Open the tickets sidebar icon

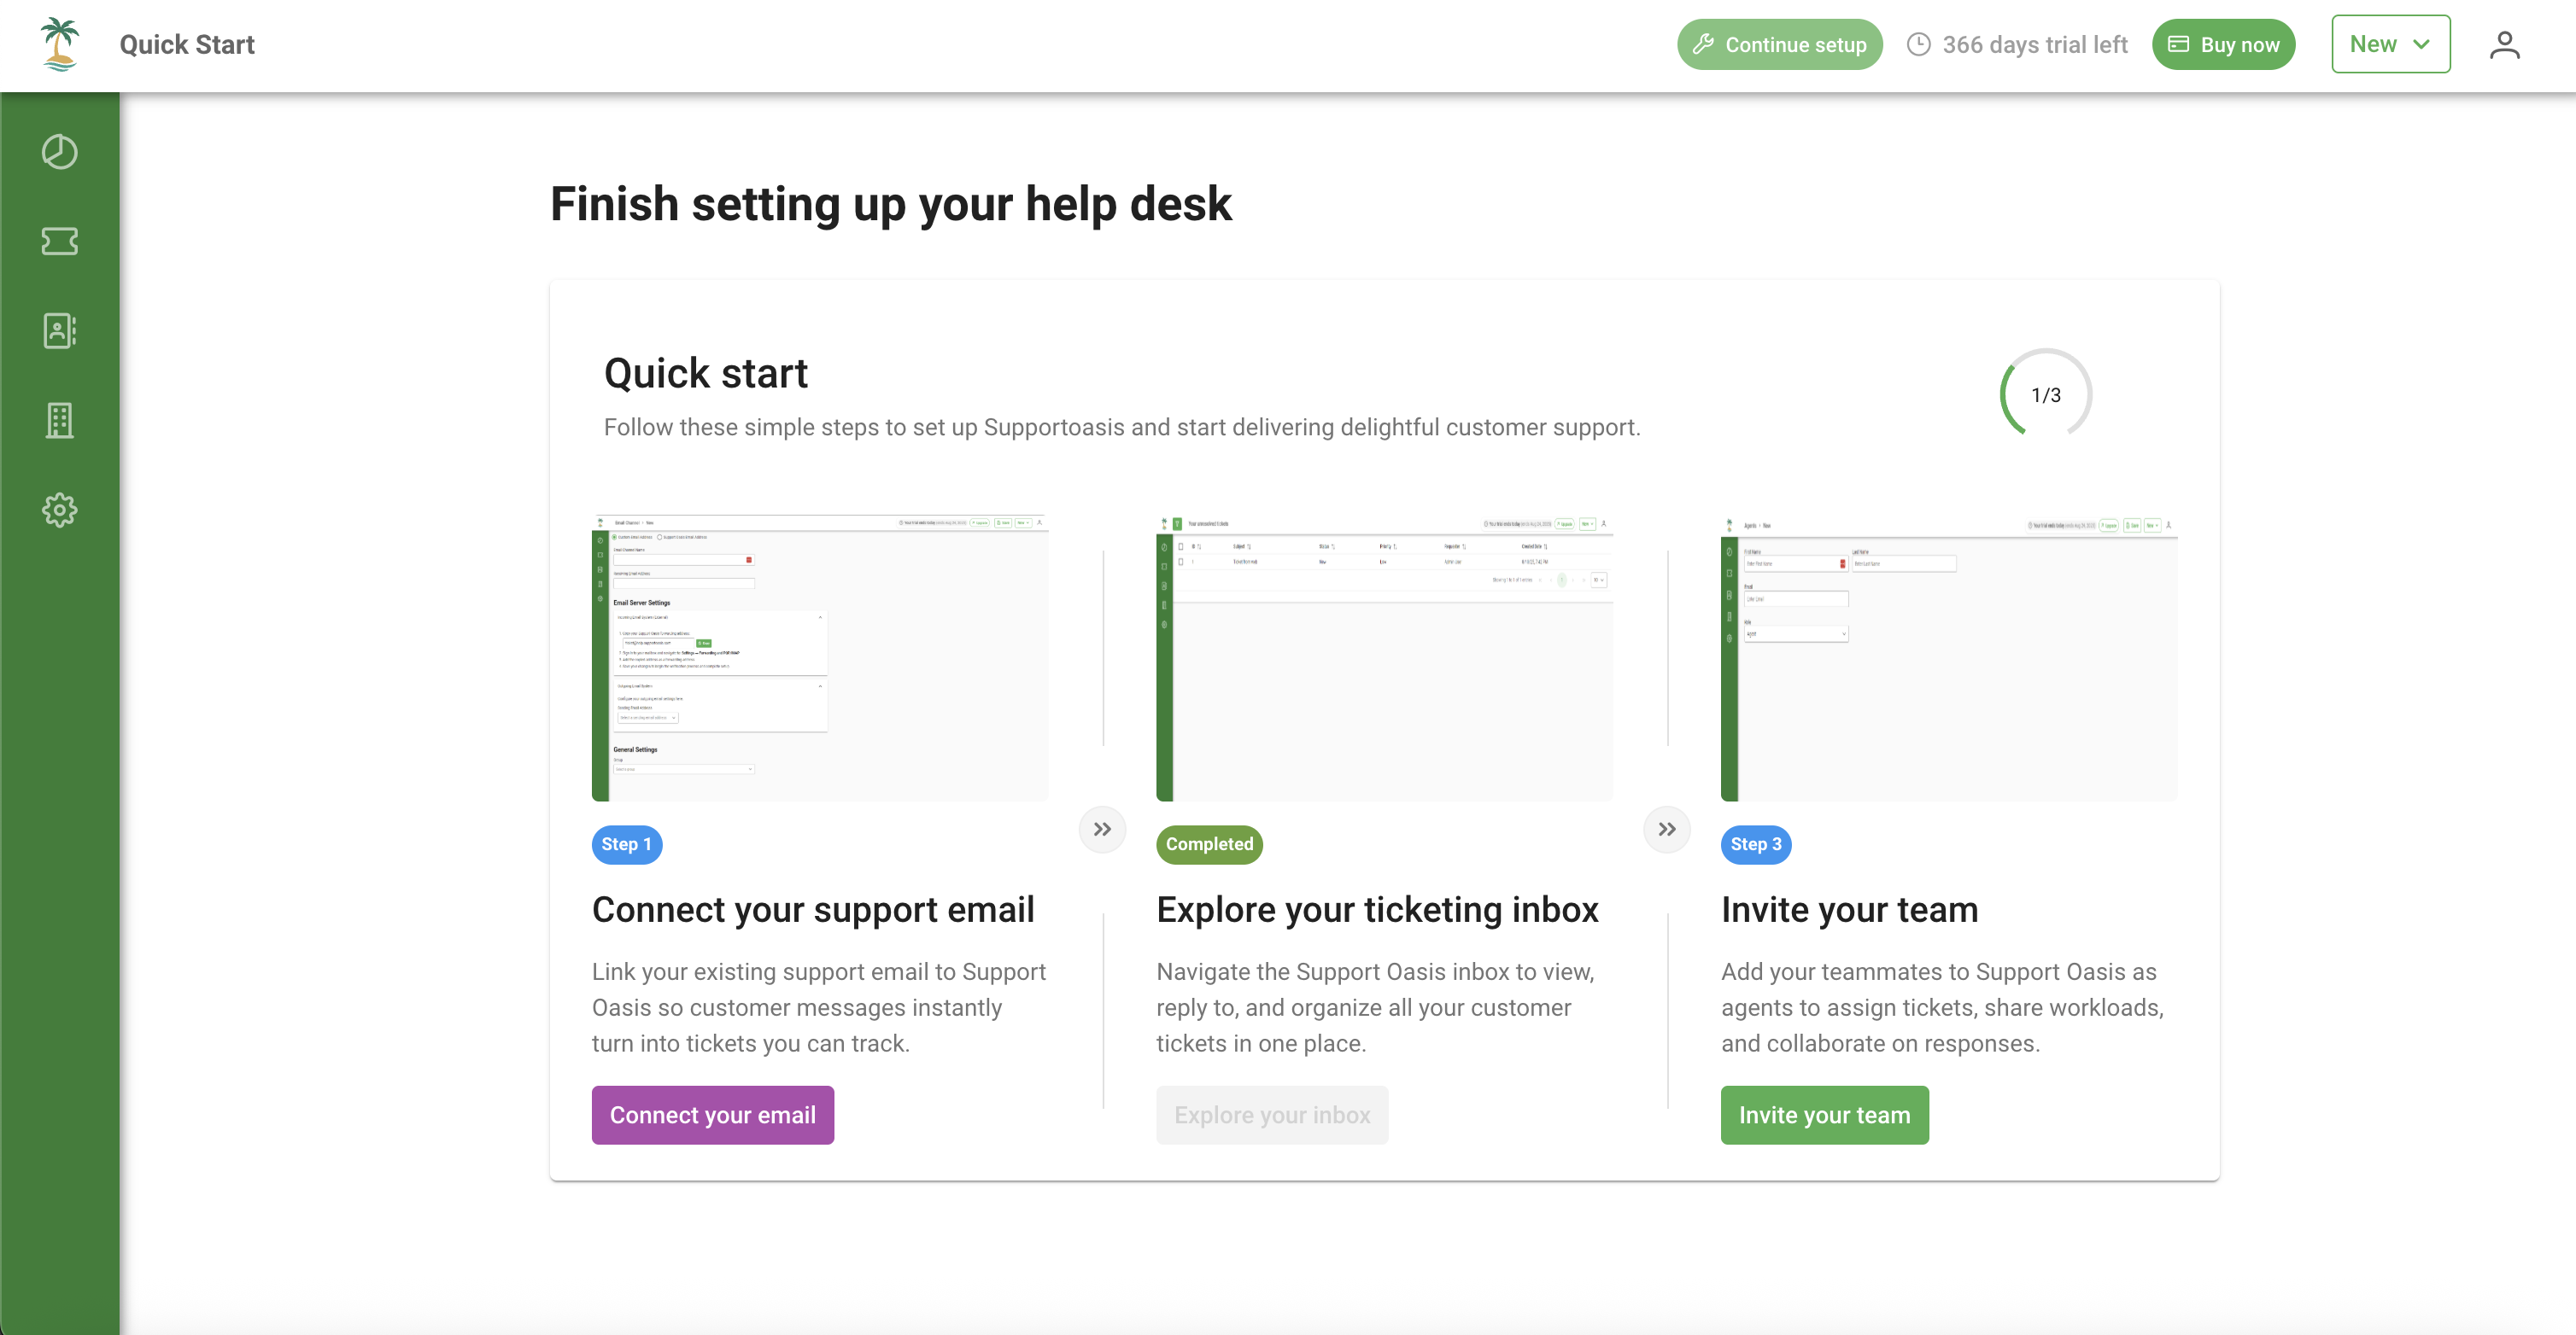coord(59,241)
